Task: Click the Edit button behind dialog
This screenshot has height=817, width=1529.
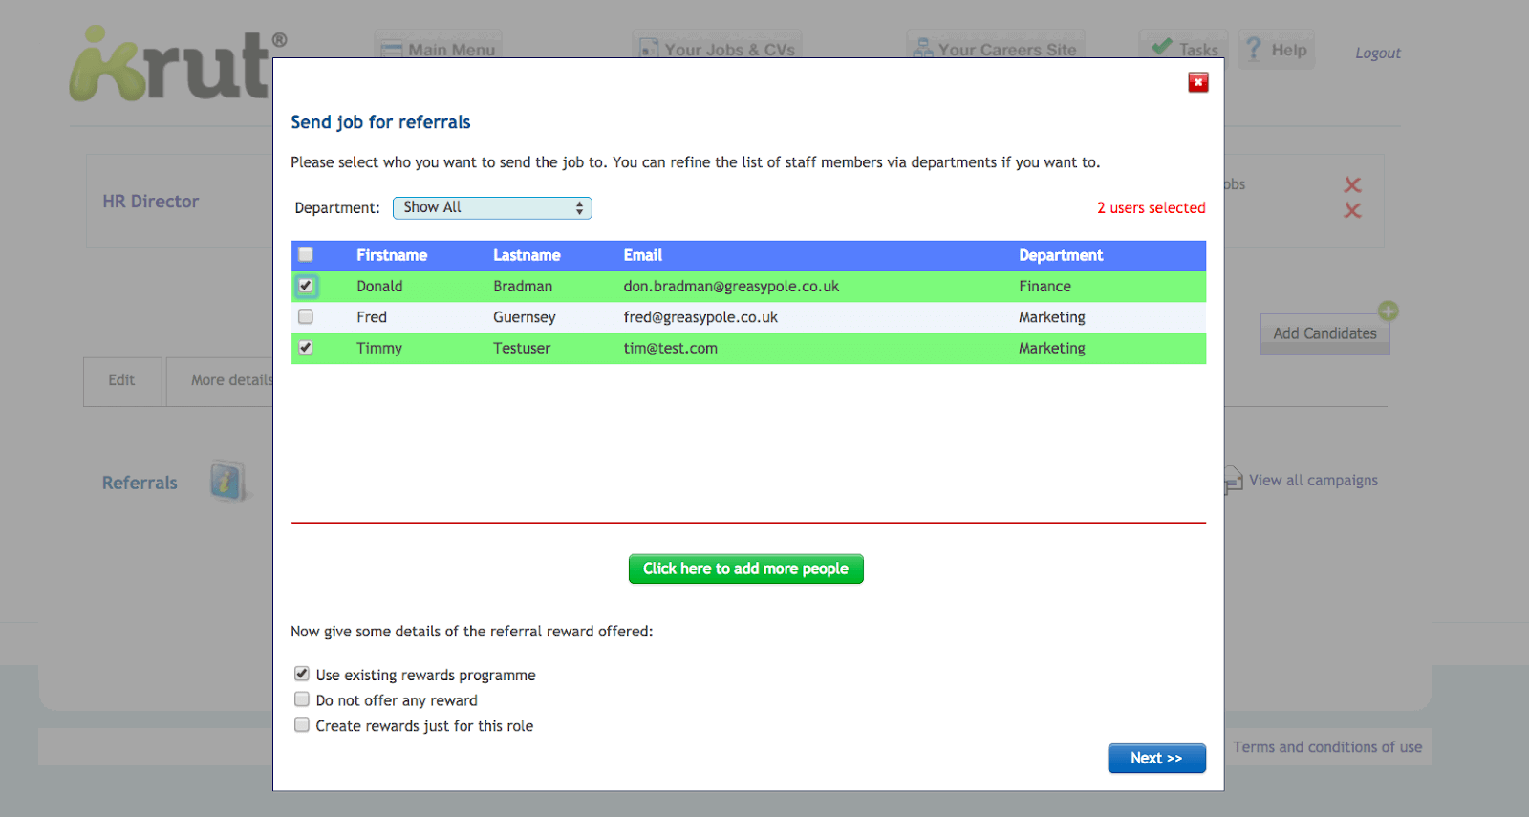Action: tap(122, 380)
